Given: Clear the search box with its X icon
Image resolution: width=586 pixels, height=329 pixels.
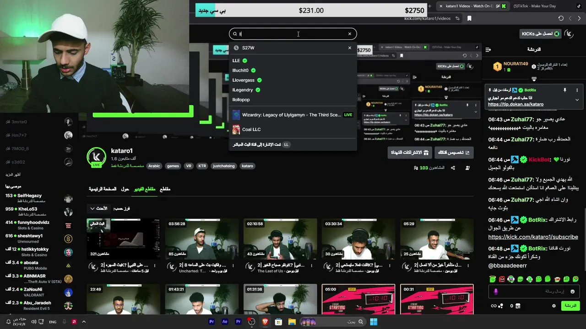Looking at the screenshot, I should click(350, 34).
